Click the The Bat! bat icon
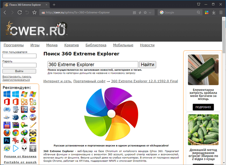This screenshot has width=226, height=165. pos(33,133)
